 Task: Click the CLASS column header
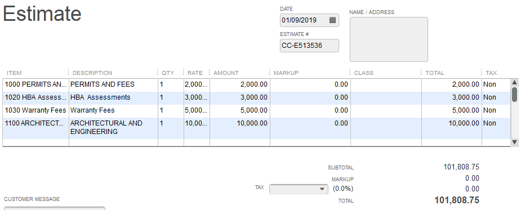click(x=364, y=73)
